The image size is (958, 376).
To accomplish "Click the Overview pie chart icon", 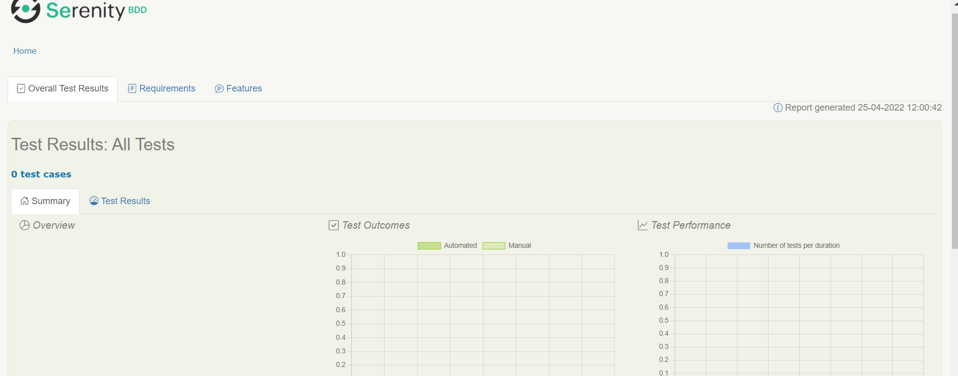I will [x=25, y=225].
